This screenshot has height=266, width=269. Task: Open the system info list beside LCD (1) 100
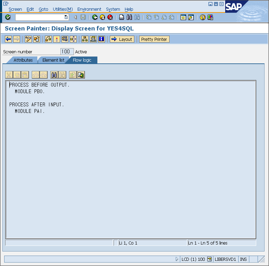209,259
